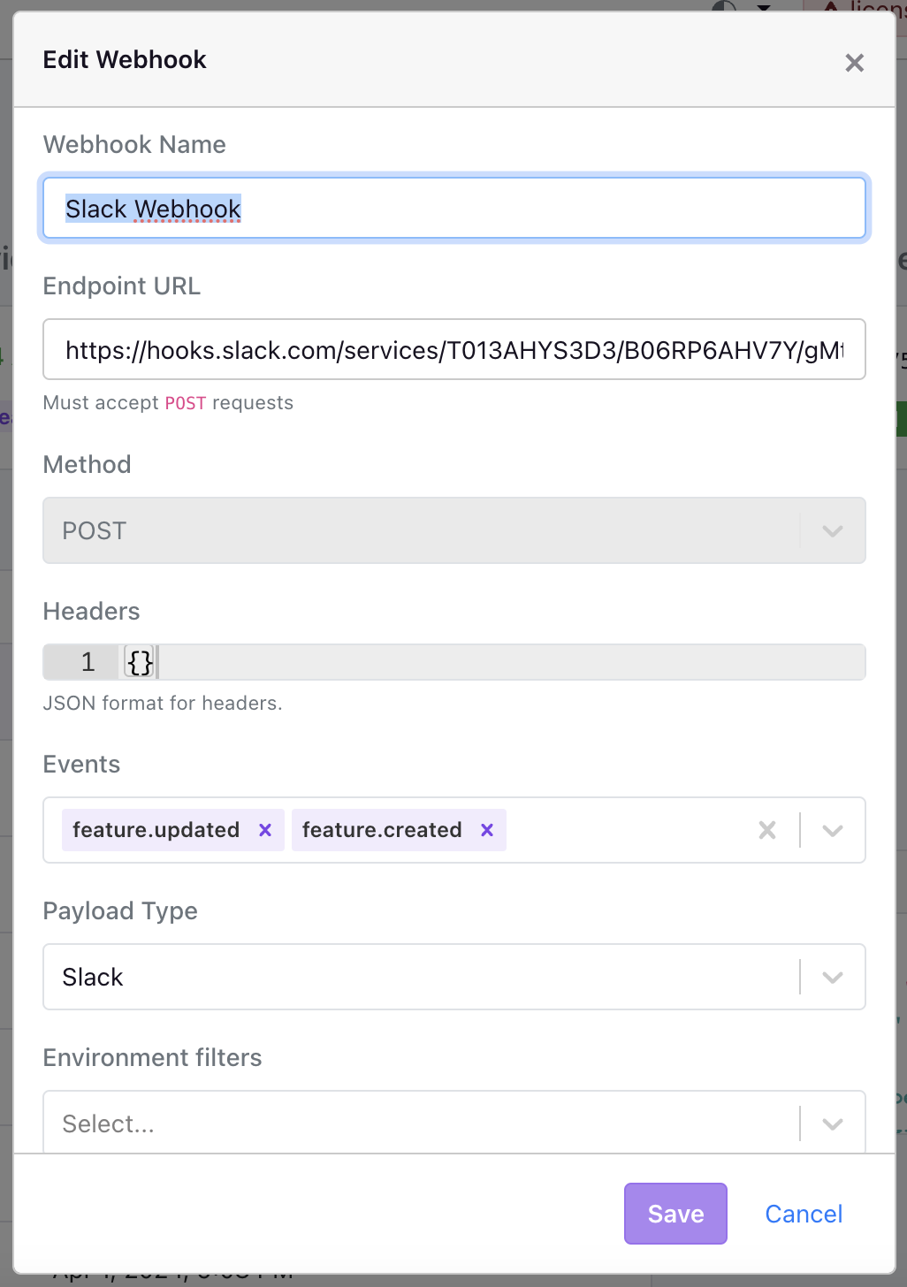Expand the Events dropdown chevron
The width and height of the screenshot is (907, 1287).
click(x=833, y=830)
